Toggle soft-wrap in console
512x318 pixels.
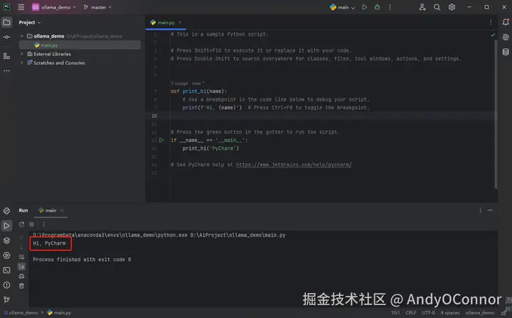click(x=21, y=257)
